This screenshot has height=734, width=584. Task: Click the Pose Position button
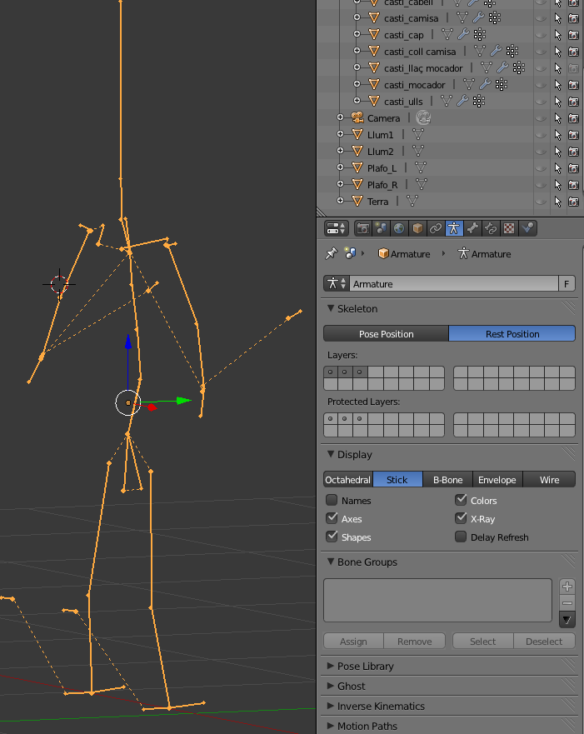click(x=386, y=333)
